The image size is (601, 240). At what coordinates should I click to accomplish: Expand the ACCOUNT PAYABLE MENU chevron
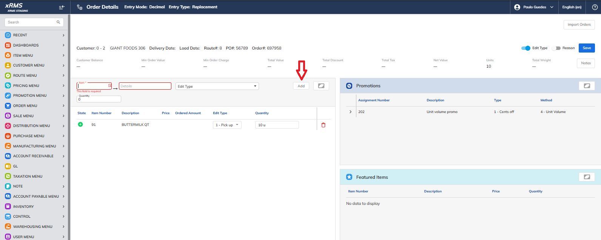click(x=63, y=197)
